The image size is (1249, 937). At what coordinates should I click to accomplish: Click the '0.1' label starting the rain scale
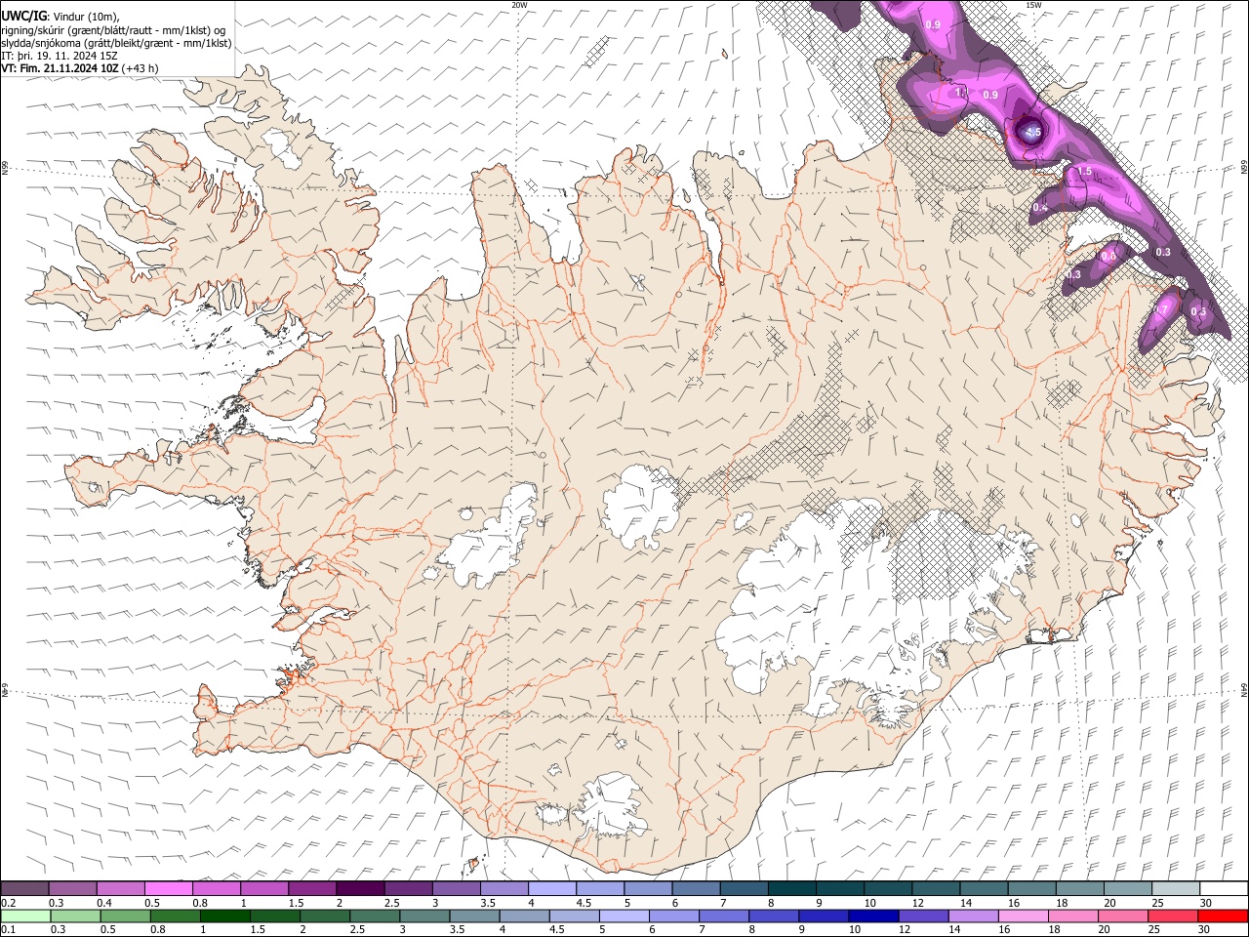(x=8, y=929)
